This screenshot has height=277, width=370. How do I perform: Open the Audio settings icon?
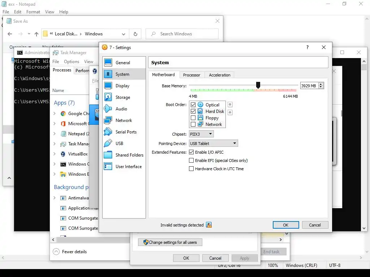tap(108, 109)
